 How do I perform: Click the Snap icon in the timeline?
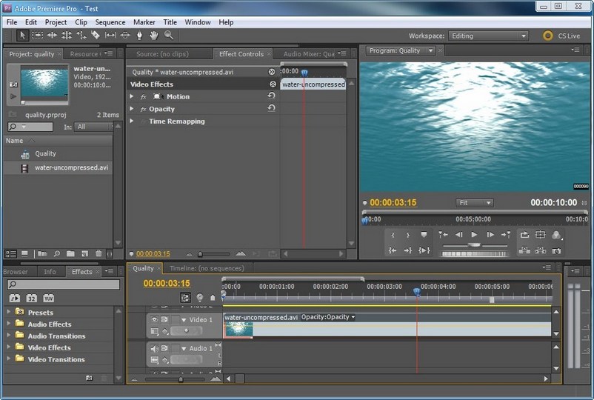pos(185,298)
